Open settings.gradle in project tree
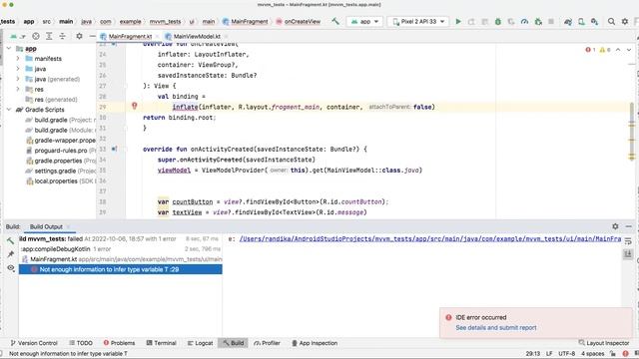 click(x=56, y=171)
